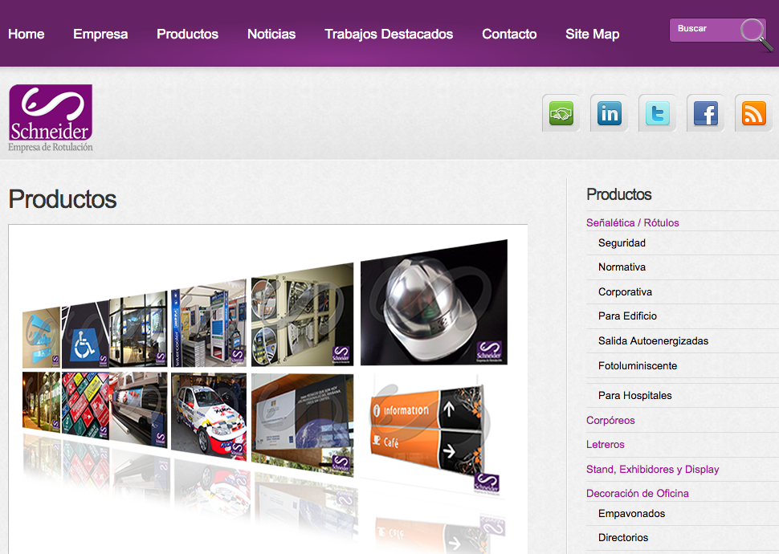Select Normativa in the sidebar
This screenshot has height=554, width=779.
coord(622,267)
